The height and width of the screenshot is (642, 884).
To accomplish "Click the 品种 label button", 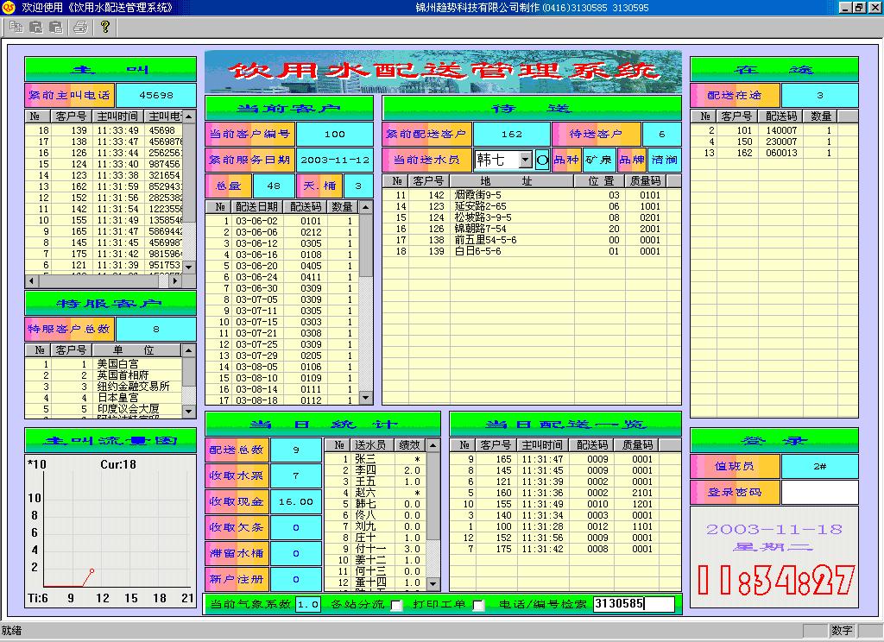I will pos(566,160).
